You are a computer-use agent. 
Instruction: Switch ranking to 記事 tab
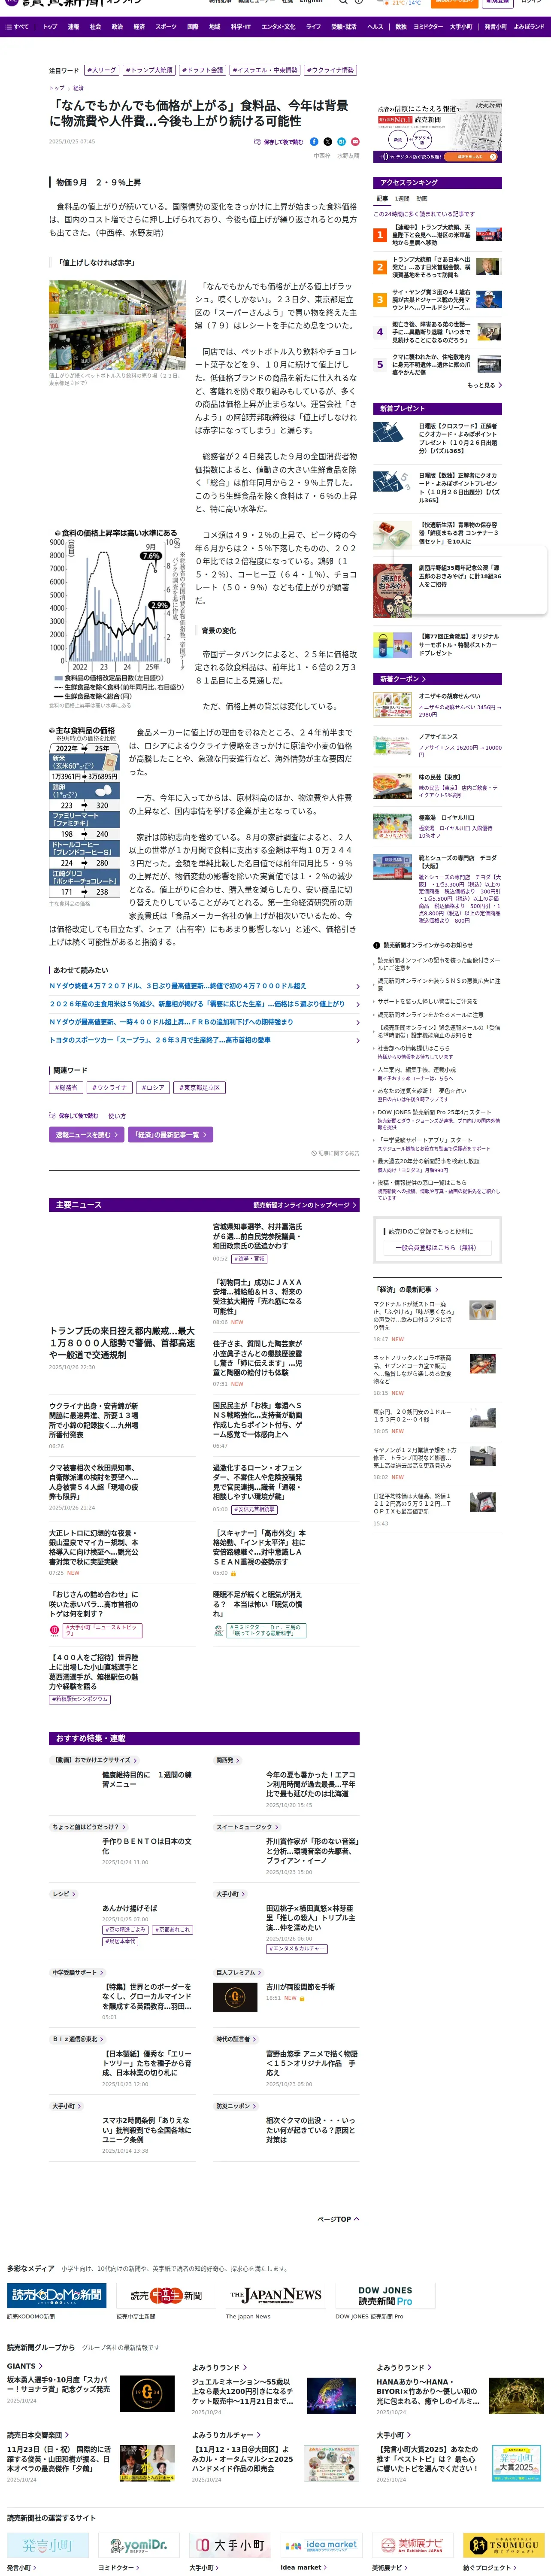(382, 199)
